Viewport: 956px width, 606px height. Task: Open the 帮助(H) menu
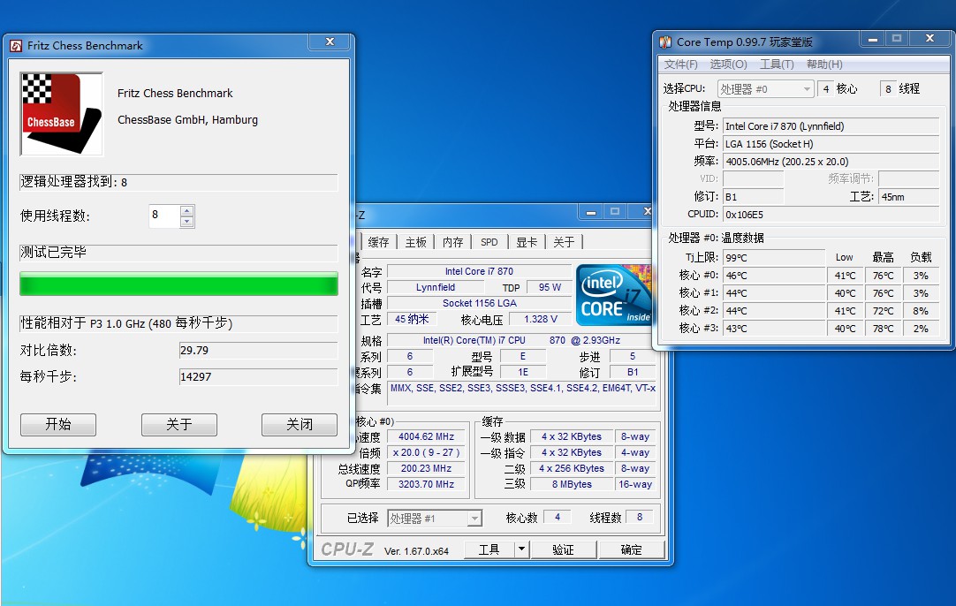click(824, 64)
